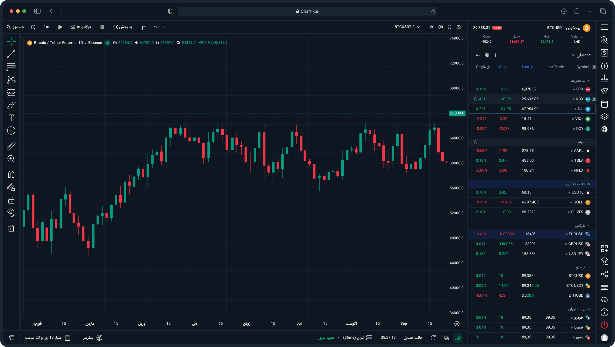Toggle the green signal bars button
This screenshot has width=615, height=347.
[x=458, y=337]
